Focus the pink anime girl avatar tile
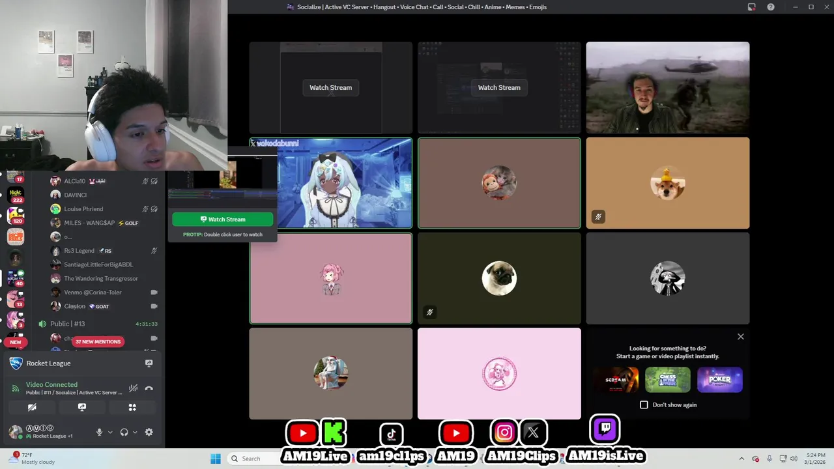The image size is (834, 469). pyautogui.click(x=331, y=278)
